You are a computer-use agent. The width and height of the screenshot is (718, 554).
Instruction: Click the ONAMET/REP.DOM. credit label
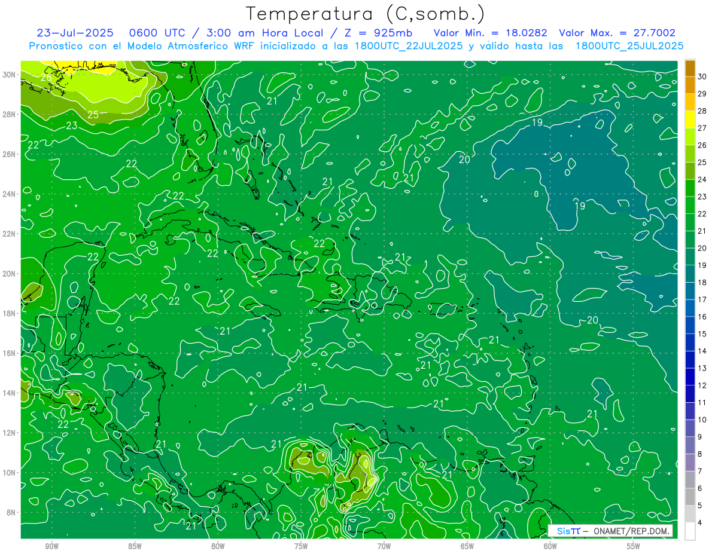coord(632,531)
